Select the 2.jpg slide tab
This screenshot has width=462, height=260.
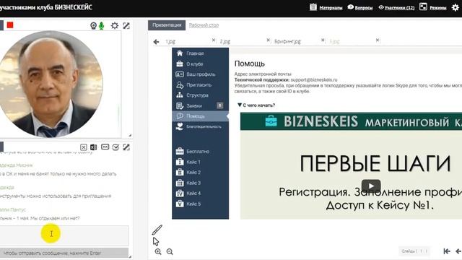tap(225, 42)
